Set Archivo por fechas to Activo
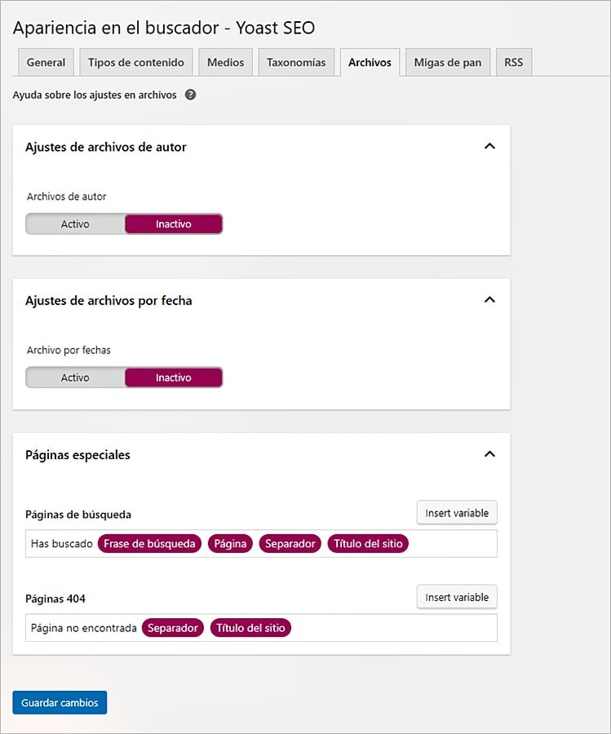 [x=75, y=378]
